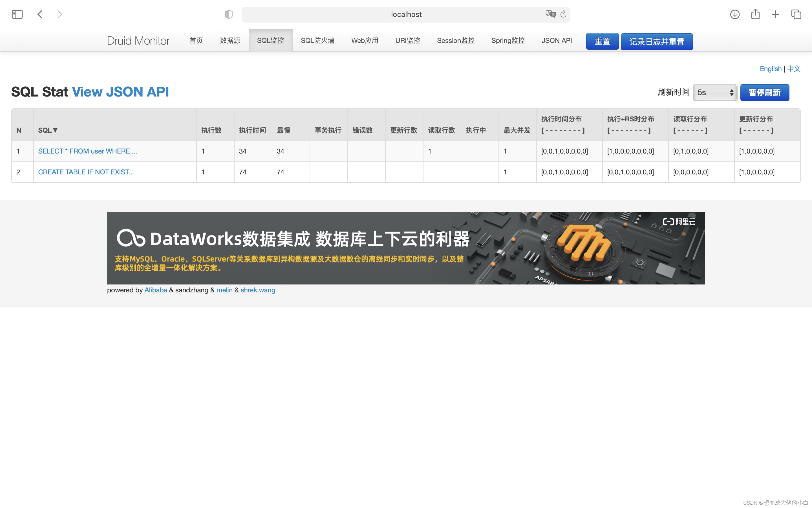The height and width of the screenshot is (508, 812).
Task: Click the 暂停刷新 button
Action: [764, 92]
